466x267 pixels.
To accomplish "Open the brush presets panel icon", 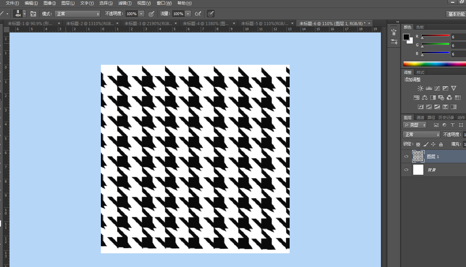I will [x=394, y=32].
